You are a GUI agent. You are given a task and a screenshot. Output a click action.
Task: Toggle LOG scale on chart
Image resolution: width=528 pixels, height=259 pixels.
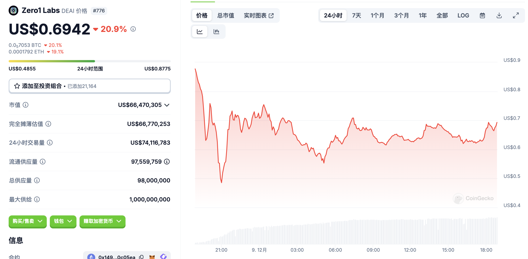click(463, 15)
